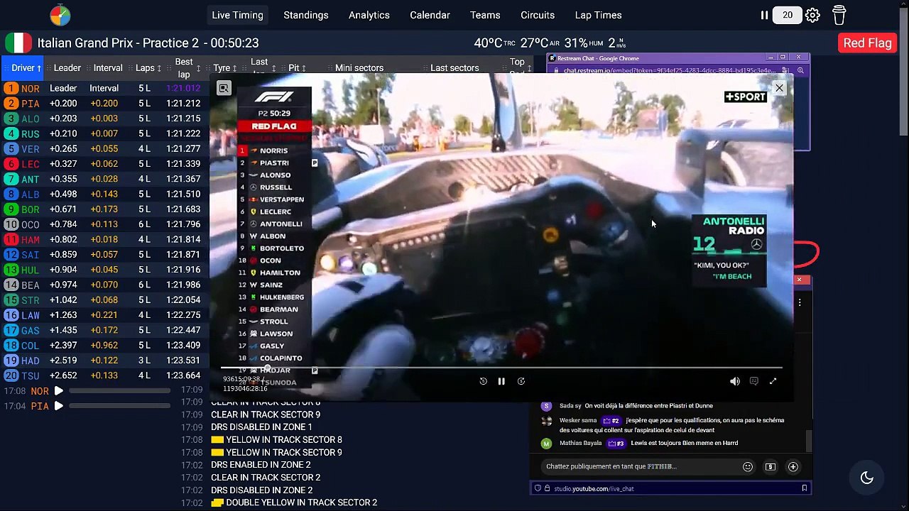Play PIA team radio at 17:04
The image size is (909, 511).
[59, 406]
